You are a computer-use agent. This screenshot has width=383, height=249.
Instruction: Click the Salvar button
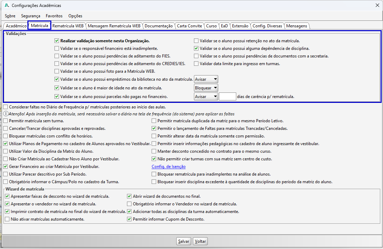click(184, 241)
